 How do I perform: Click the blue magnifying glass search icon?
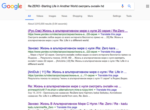tap(129, 6)
